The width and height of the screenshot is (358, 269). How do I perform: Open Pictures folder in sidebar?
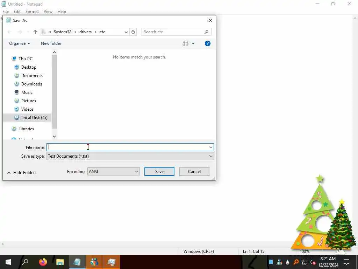(x=29, y=101)
